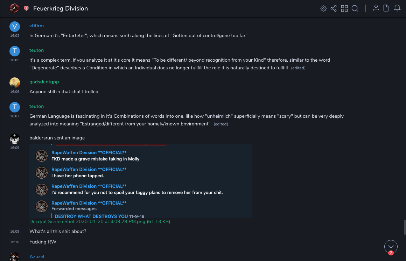Click the gadsdentgpp profile avatar
Image resolution: width=406 pixels, height=261 pixels.
click(x=15, y=83)
